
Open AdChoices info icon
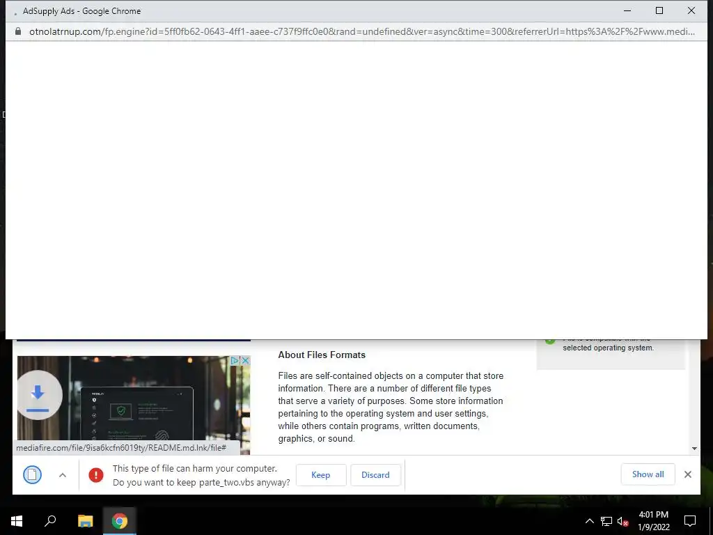235,360
